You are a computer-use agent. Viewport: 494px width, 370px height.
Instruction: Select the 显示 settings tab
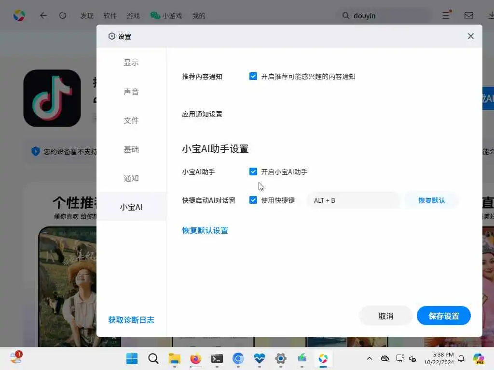pyautogui.click(x=131, y=63)
